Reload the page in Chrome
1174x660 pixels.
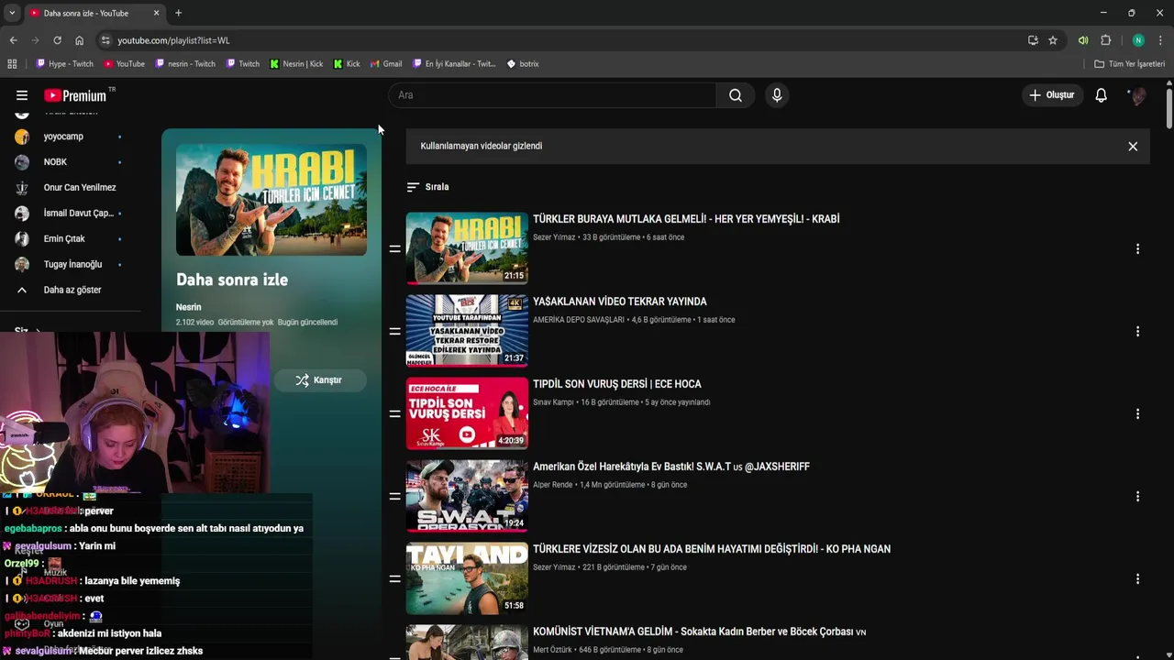(x=57, y=40)
